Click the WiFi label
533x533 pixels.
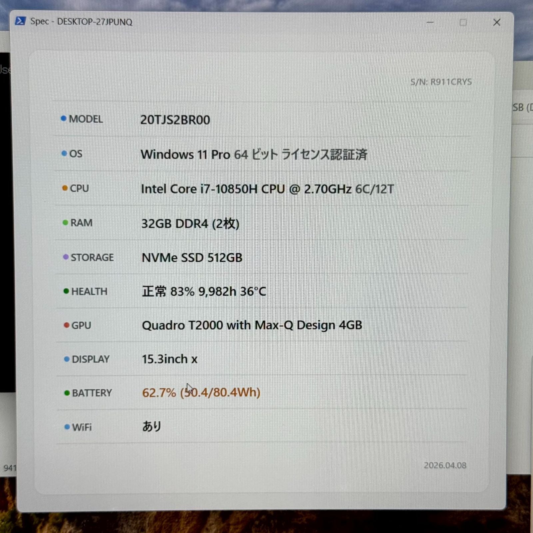click(82, 427)
